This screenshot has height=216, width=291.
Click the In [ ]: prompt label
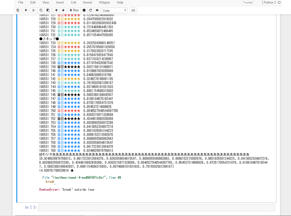coord(31,207)
